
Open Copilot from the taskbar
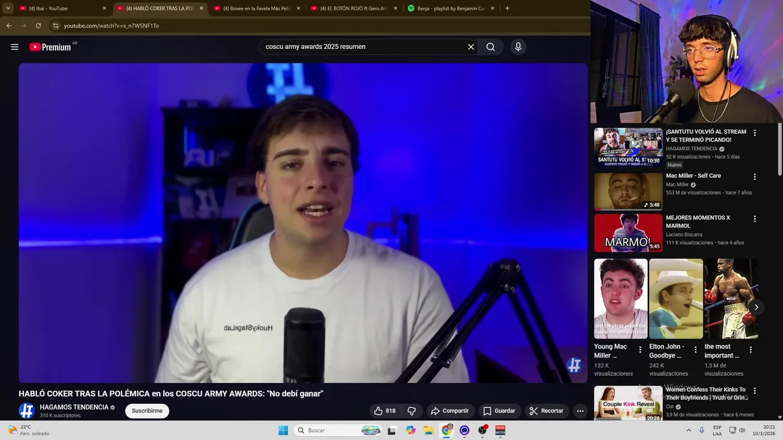point(410,430)
